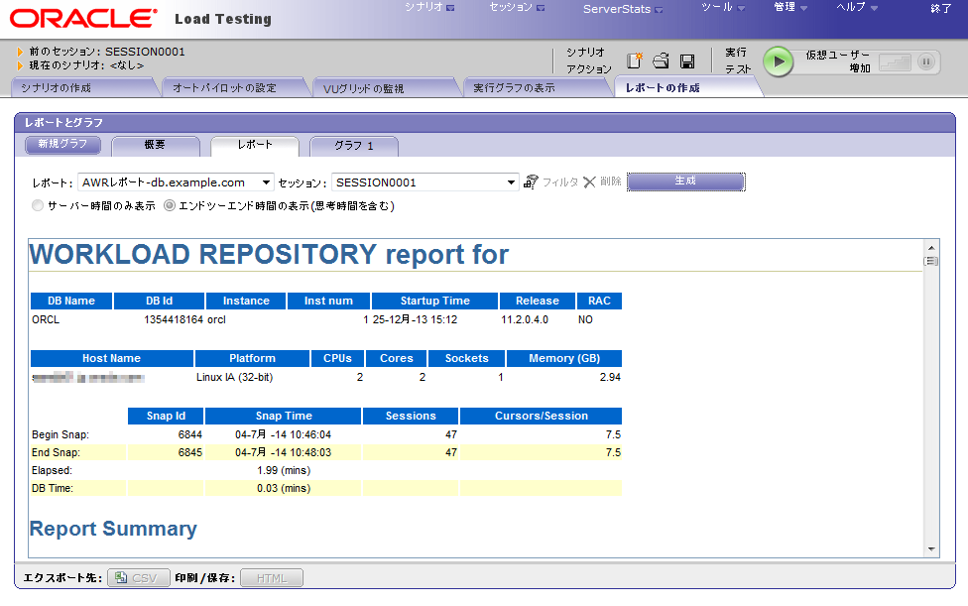Click the new scenario icon
The height and width of the screenshot is (606, 968).
635,61
